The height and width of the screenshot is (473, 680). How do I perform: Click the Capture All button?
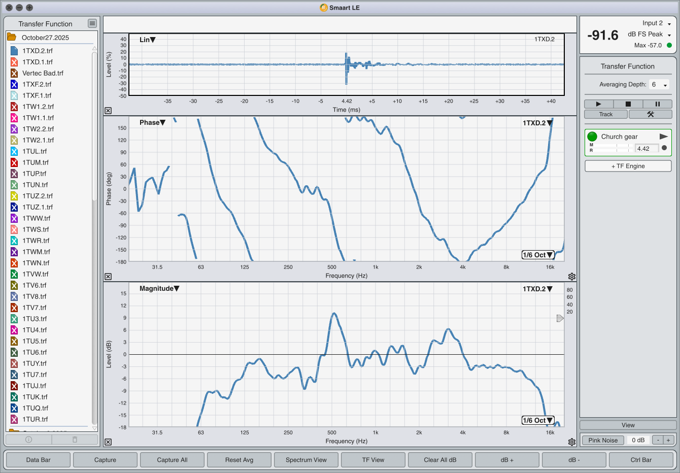(172, 460)
